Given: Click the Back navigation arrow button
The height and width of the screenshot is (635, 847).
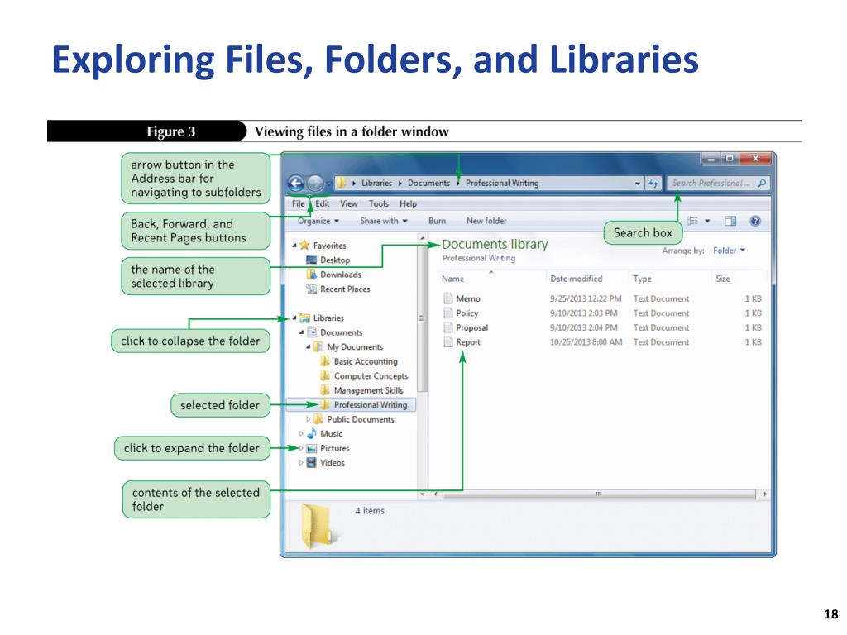Looking at the screenshot, I should tap(296, 184).
